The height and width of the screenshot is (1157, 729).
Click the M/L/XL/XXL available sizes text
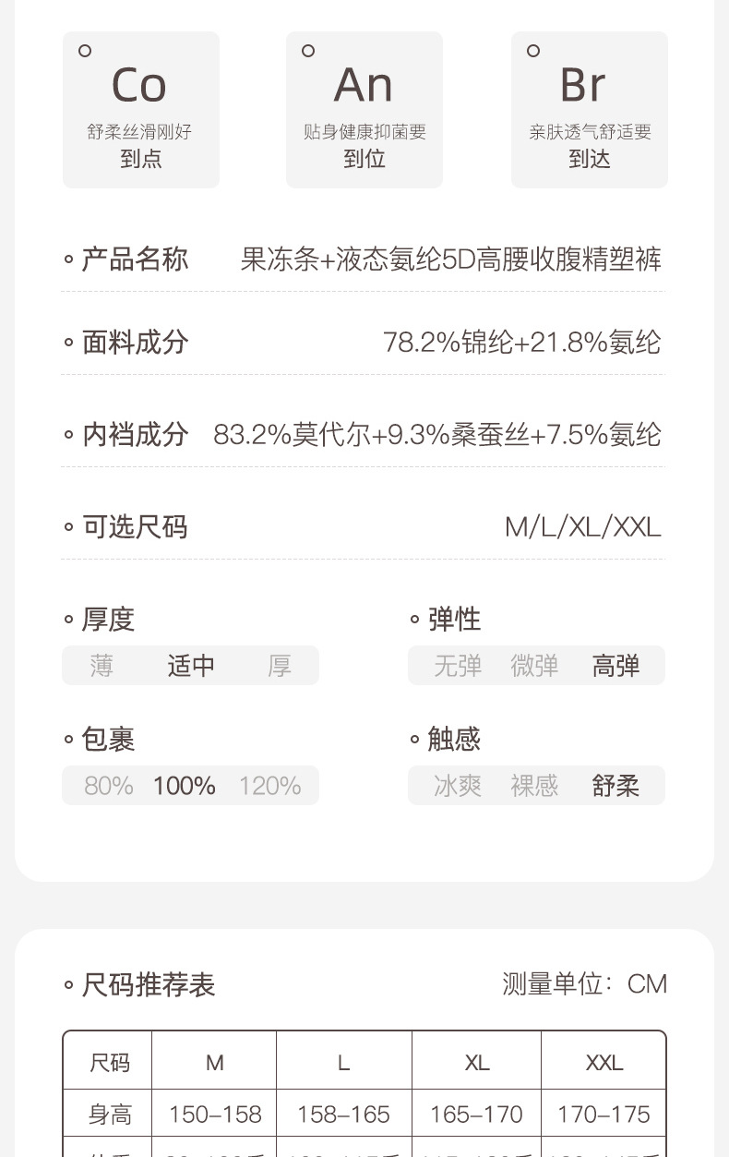coord(582,527)
